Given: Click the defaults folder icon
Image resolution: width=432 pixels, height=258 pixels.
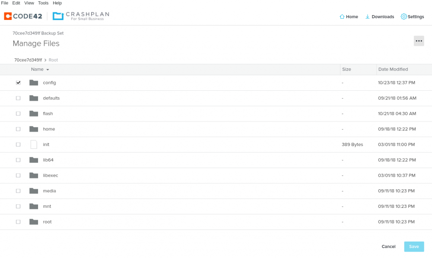Looking at the screenshot, I should pyautogui.click(x=34, y=98).
